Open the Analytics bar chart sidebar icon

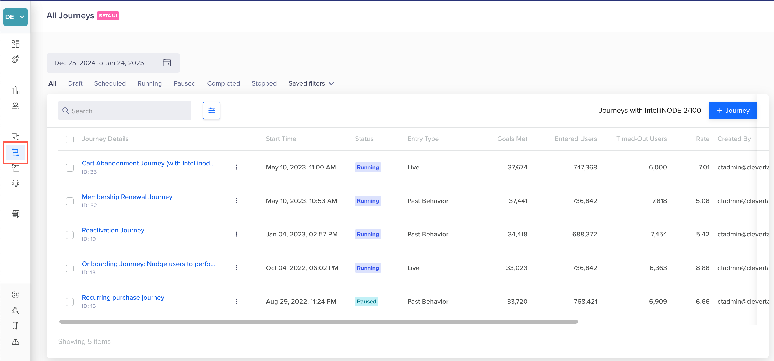click(15, 90)
